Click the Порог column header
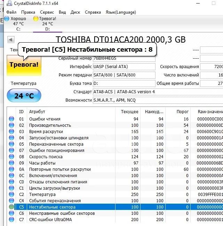Screen dimensions: 223x226 pos(178,111)
